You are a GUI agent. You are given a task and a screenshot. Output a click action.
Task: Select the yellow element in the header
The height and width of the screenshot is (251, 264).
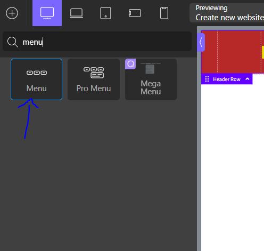tap(263, 52)
